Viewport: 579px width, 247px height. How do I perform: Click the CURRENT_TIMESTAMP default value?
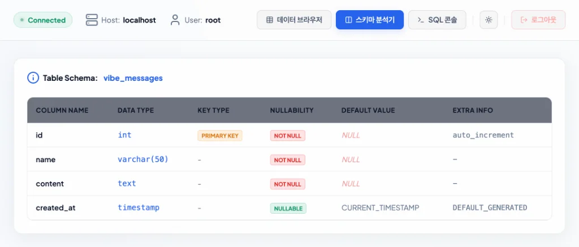click(x=381, y=208)
